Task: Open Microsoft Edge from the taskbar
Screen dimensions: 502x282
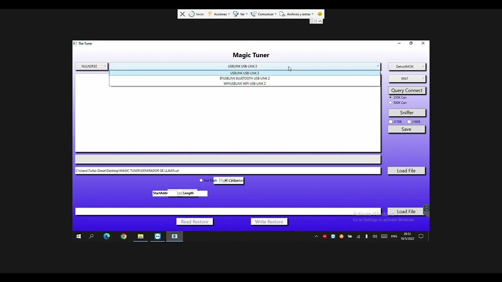Action: point(107,236)
